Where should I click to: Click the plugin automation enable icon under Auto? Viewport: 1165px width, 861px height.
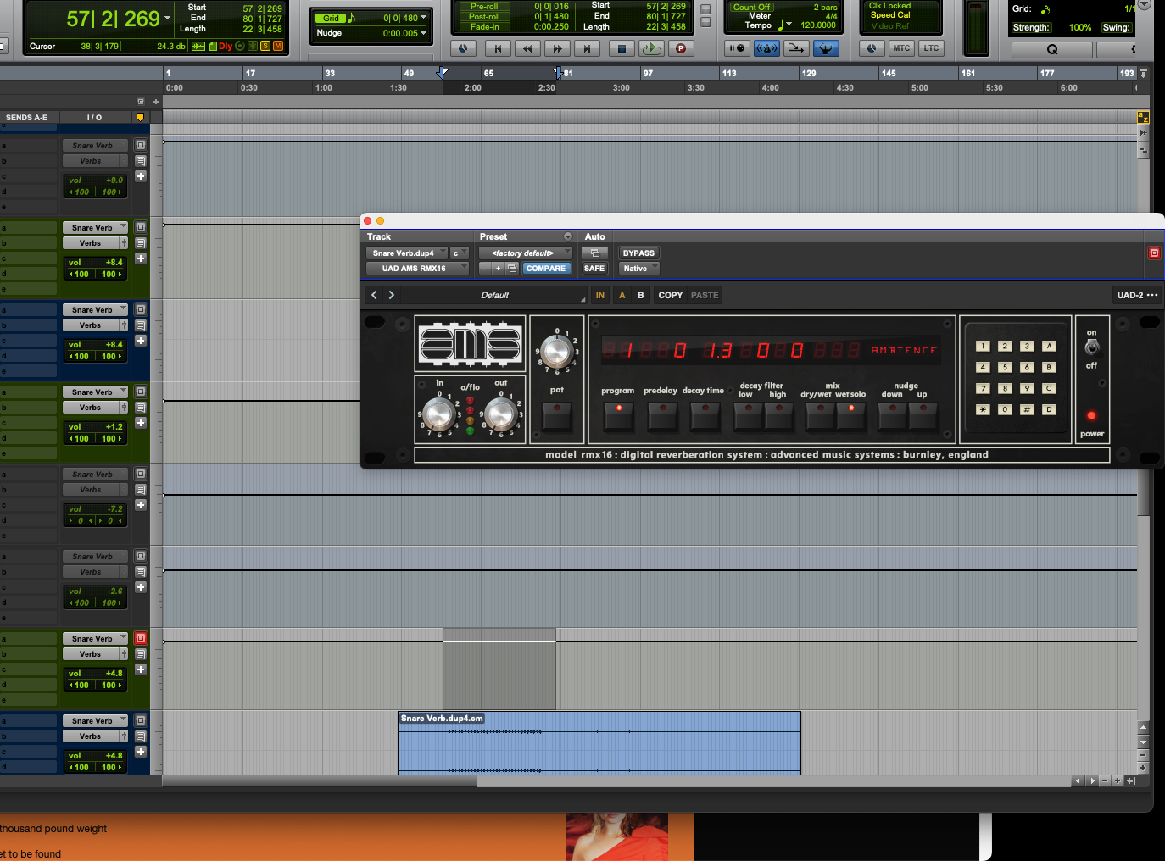click(594, 253)
